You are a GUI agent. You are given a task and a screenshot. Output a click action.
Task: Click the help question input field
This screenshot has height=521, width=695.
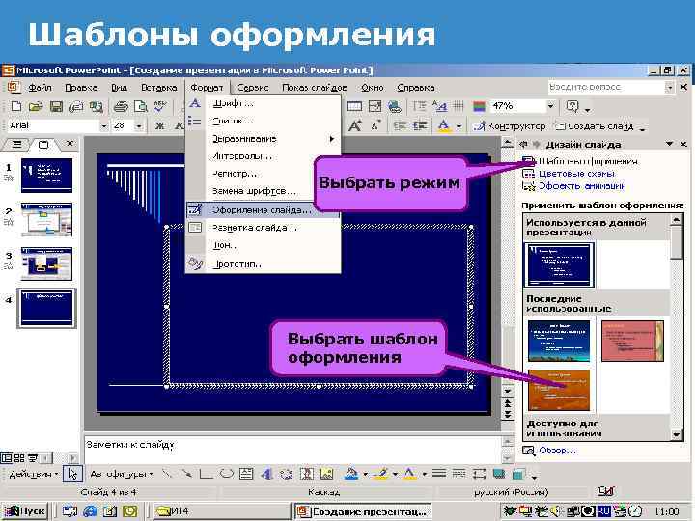click(606, 87)
